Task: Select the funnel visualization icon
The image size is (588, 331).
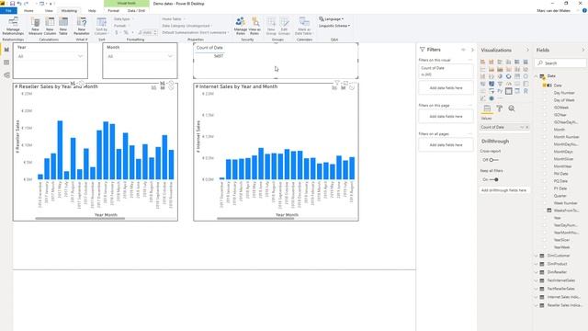Action: coord(500,84)
